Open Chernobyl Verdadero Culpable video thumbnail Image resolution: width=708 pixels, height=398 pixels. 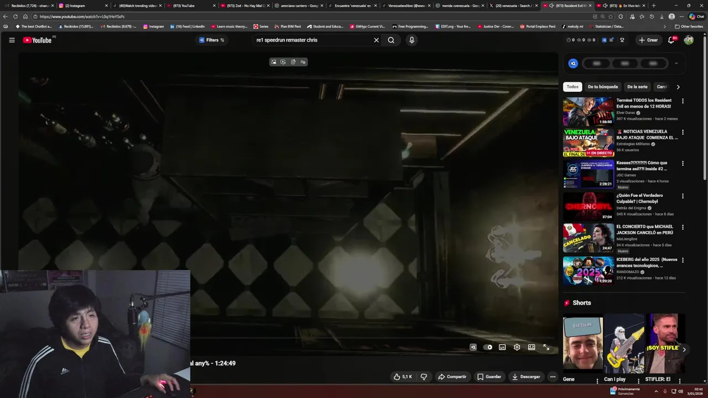pos(589,206)
